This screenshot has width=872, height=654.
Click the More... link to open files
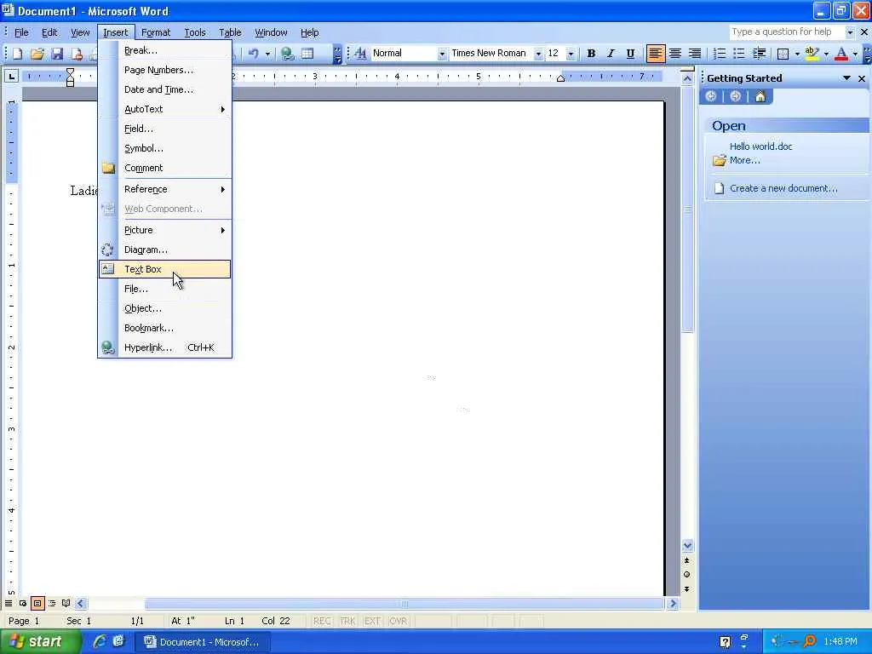point(744,160)
